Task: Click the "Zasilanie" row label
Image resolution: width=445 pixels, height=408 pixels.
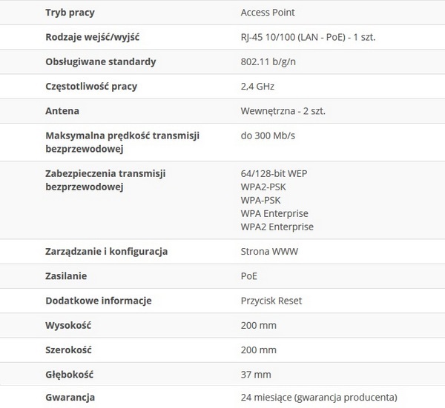Action: [66, 276]
